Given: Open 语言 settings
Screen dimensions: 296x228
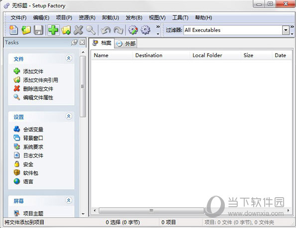Looking at the screenshot, I should click(x=23, y=181).
